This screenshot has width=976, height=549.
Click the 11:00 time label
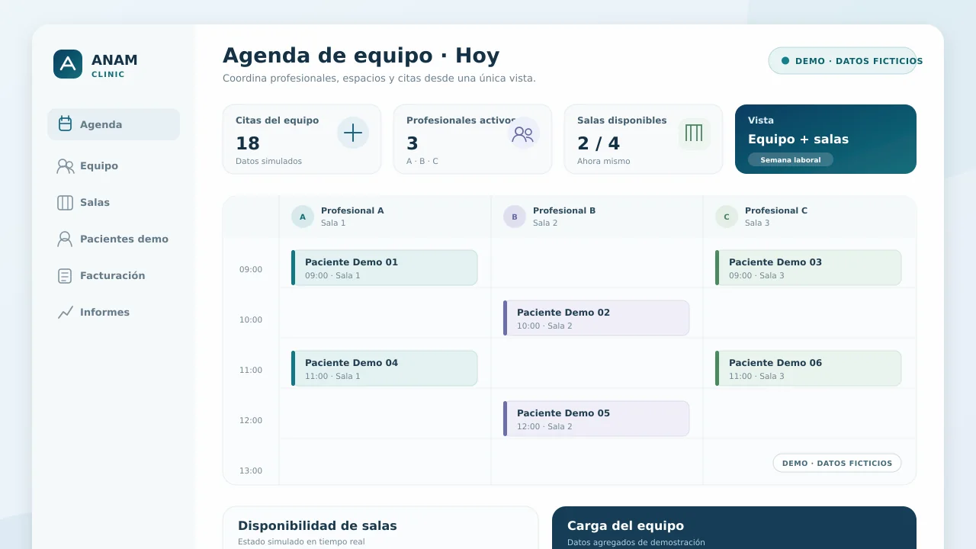(251, 371)
